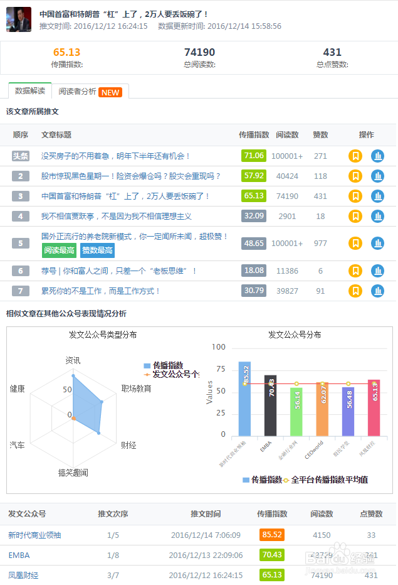
Task: Click the 32.09 index badge
Action: [254, 216]
